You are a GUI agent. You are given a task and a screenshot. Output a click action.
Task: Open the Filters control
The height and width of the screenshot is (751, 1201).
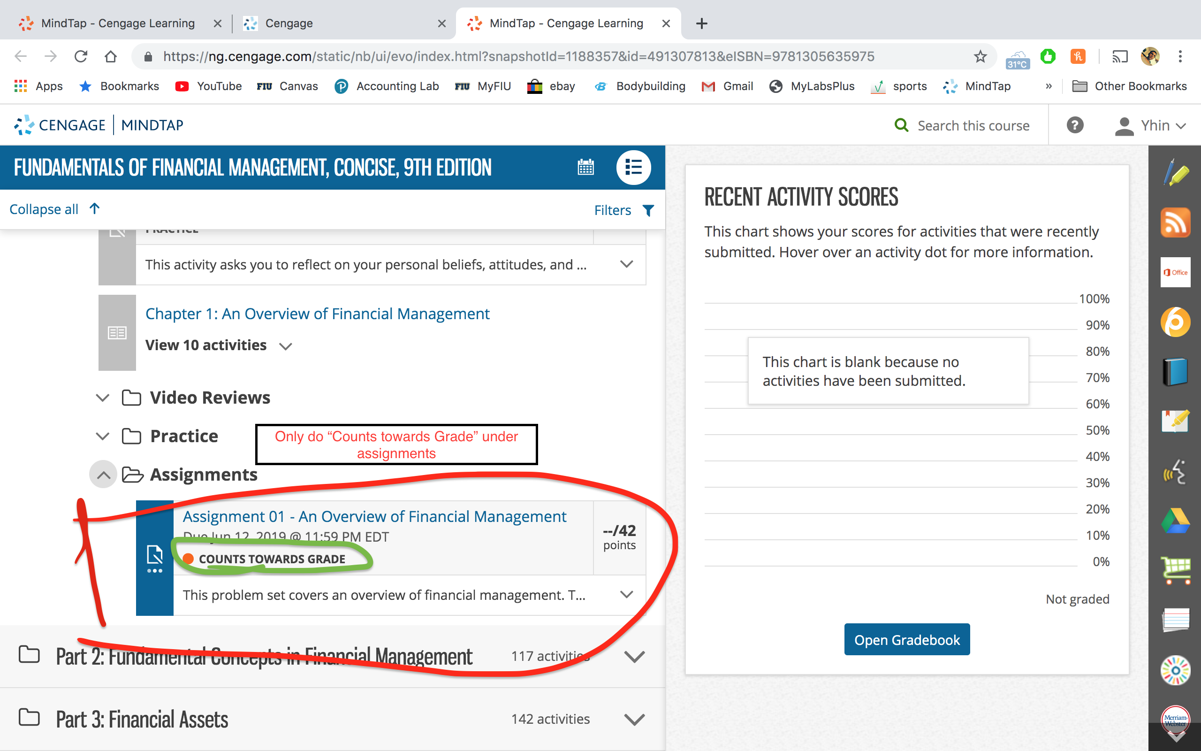624,210
